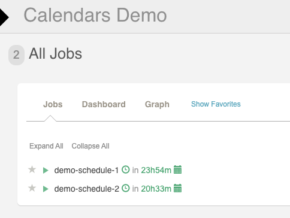Click the clock icon next to demo-schedule-2
The image size is (290, 218).
[126, 188]
